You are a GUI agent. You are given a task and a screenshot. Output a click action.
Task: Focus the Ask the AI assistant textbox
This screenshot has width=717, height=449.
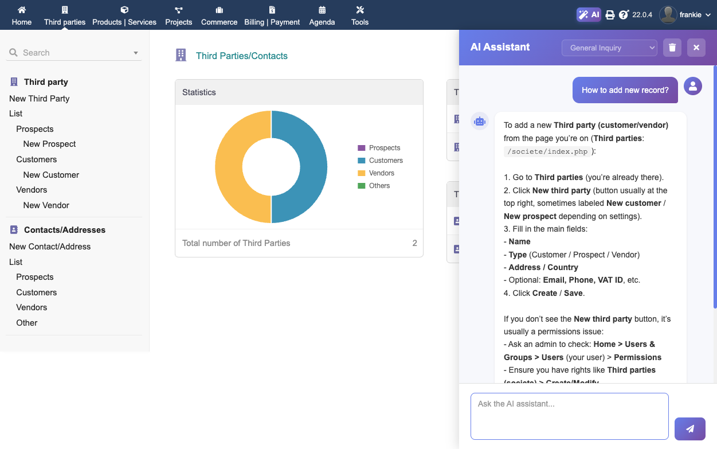point(569,416)
